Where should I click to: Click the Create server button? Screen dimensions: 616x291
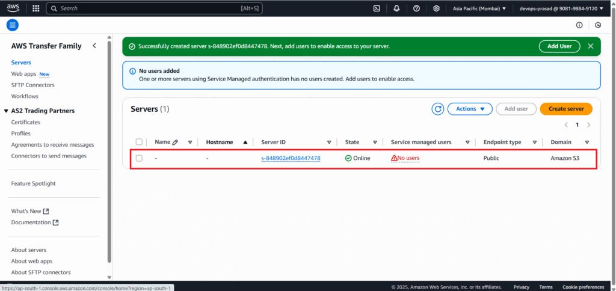pos(566,109)
